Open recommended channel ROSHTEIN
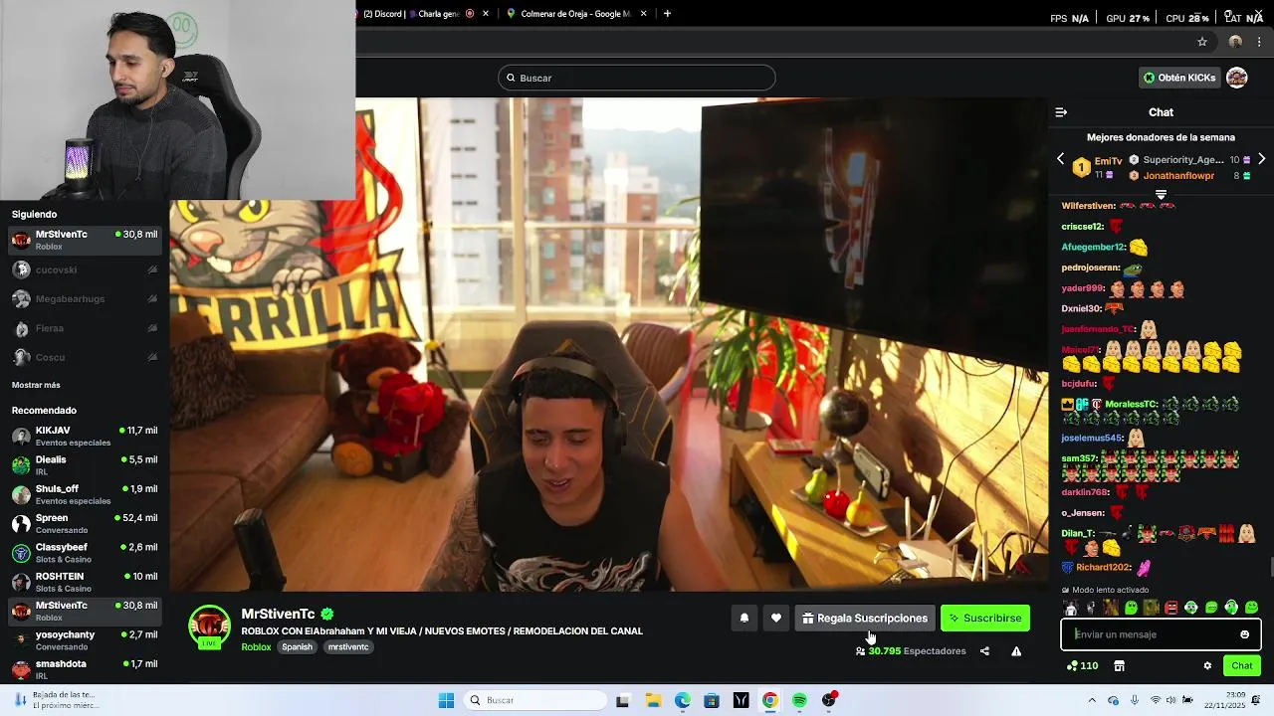Image resolution: width=1274 pixels, height=716 pixels. click(x=85, y=582)
